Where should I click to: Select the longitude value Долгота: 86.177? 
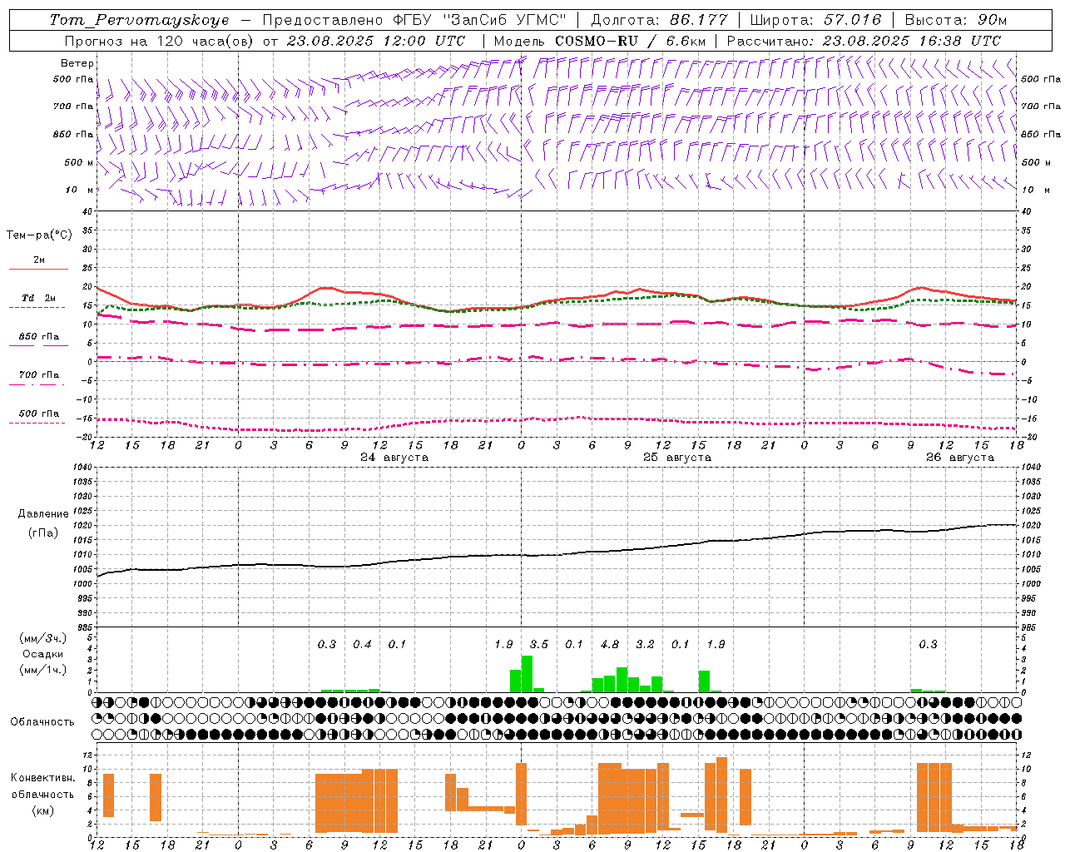coord(659,20)
